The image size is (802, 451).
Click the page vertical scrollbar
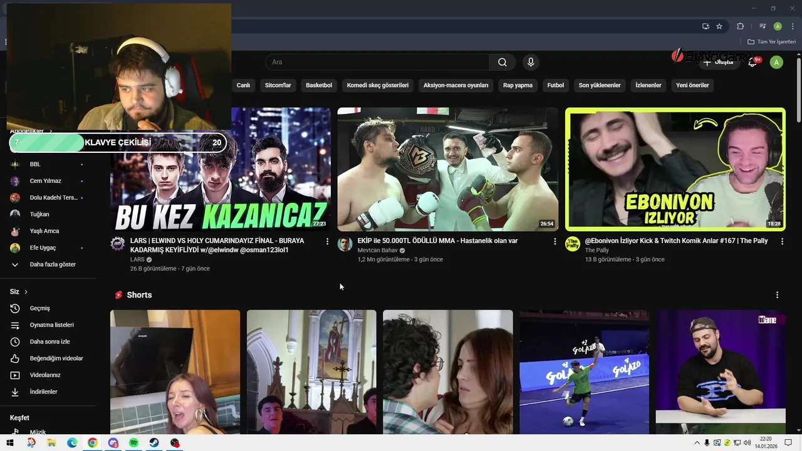coord(798,91)
